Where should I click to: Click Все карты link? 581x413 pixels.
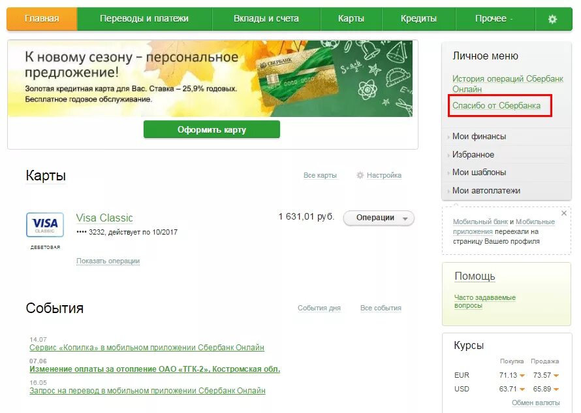(320, 175)
